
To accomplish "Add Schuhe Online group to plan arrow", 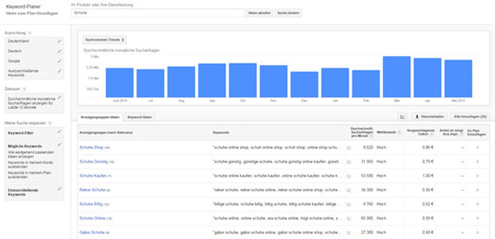I will coord(478,218).
